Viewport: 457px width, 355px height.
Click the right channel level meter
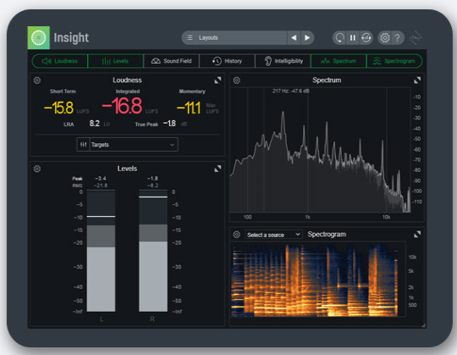pos(153,251)
